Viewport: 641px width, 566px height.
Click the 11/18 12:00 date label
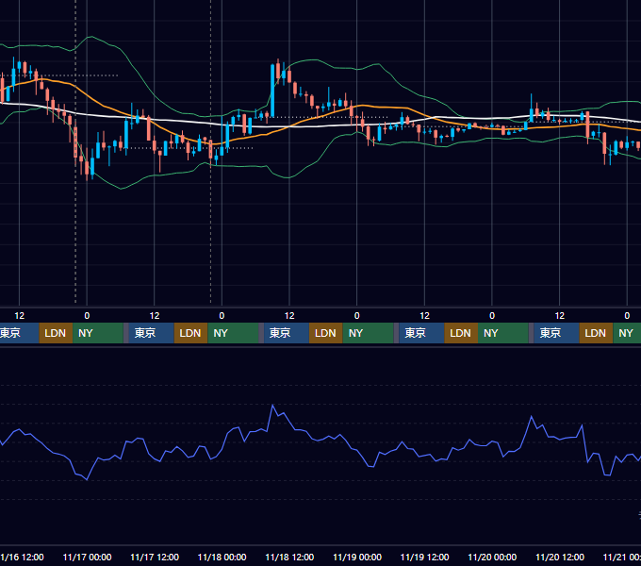tap(289, 557)
